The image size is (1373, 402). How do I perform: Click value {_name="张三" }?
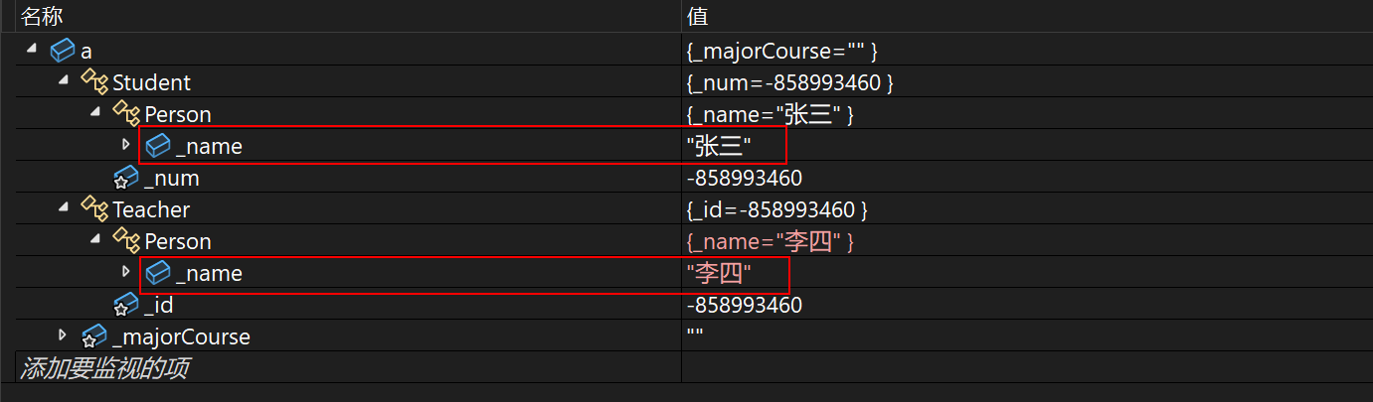pos(771,114)
